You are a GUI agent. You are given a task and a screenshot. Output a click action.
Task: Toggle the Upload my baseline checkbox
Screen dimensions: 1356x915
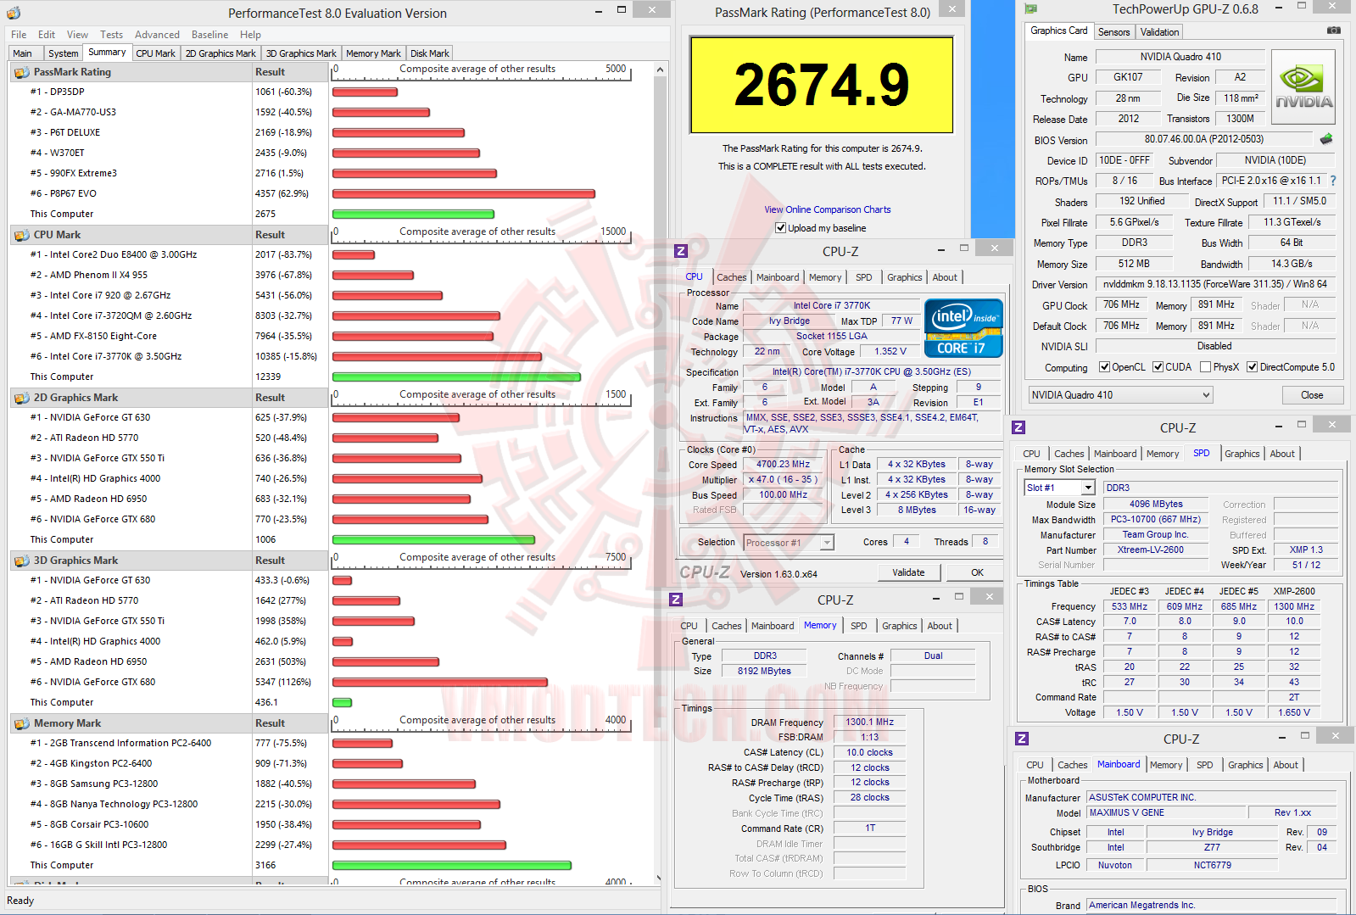point(781,228)
